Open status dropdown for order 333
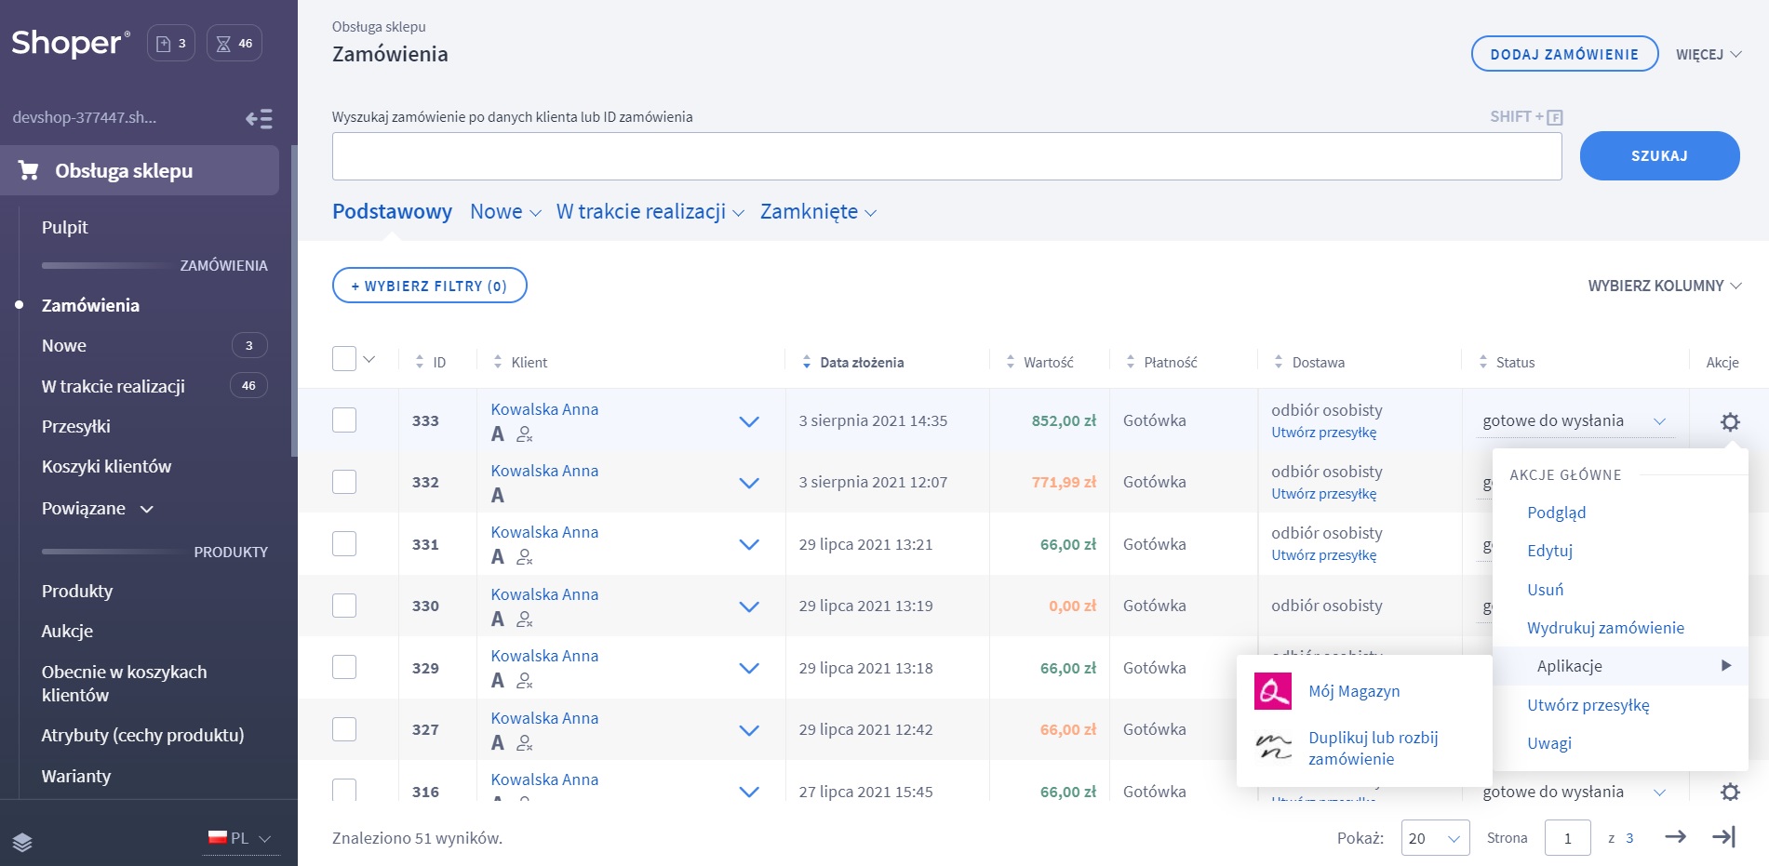 [x=1575, y=420]
